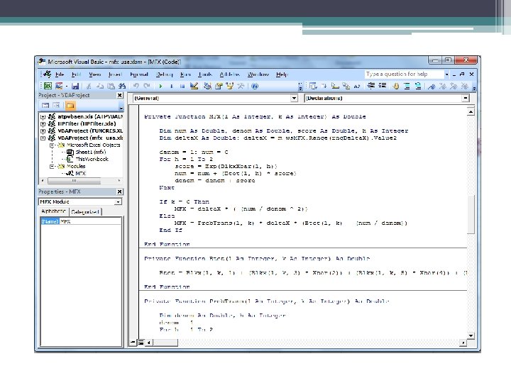Click the View Microsoft Excel toolbar icon
The width and height of the screenshot is (511, 383).
pos(48,86)
